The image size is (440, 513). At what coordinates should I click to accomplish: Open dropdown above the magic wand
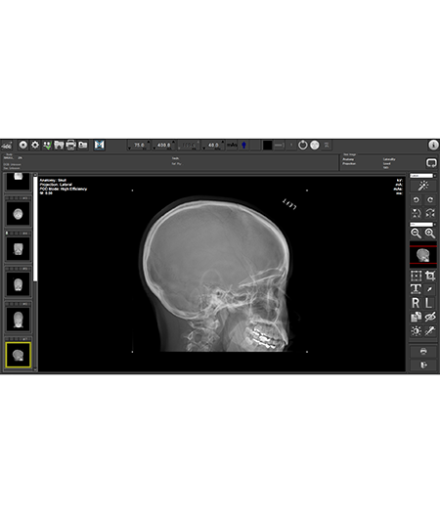[423, 176]
